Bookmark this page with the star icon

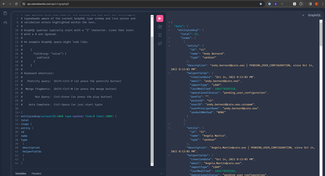pos(261,4)
